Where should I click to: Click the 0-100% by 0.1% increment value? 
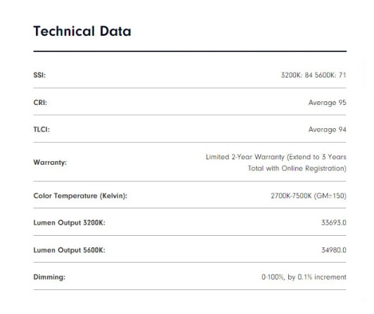click(304, 277)
